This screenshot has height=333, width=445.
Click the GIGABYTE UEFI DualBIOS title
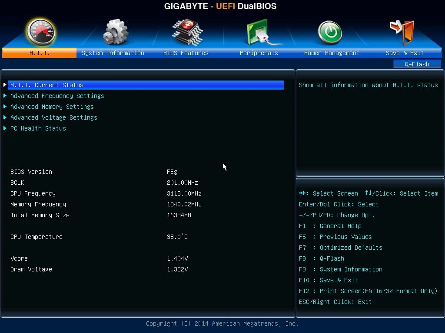point(220,6)
